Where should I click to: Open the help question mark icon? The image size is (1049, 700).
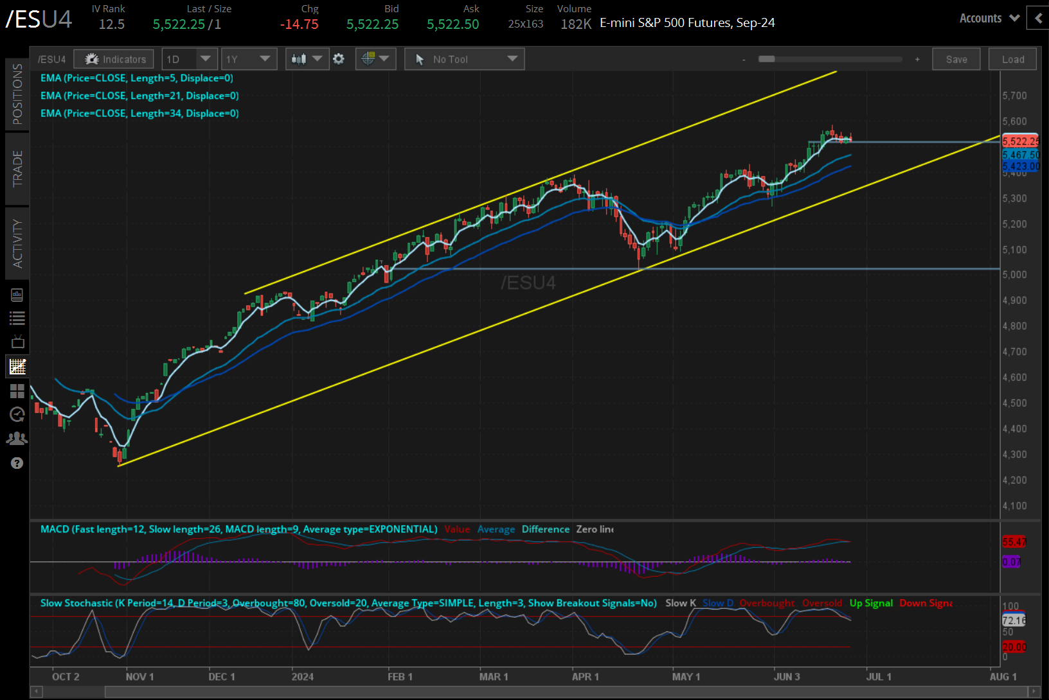coord(17,463)
